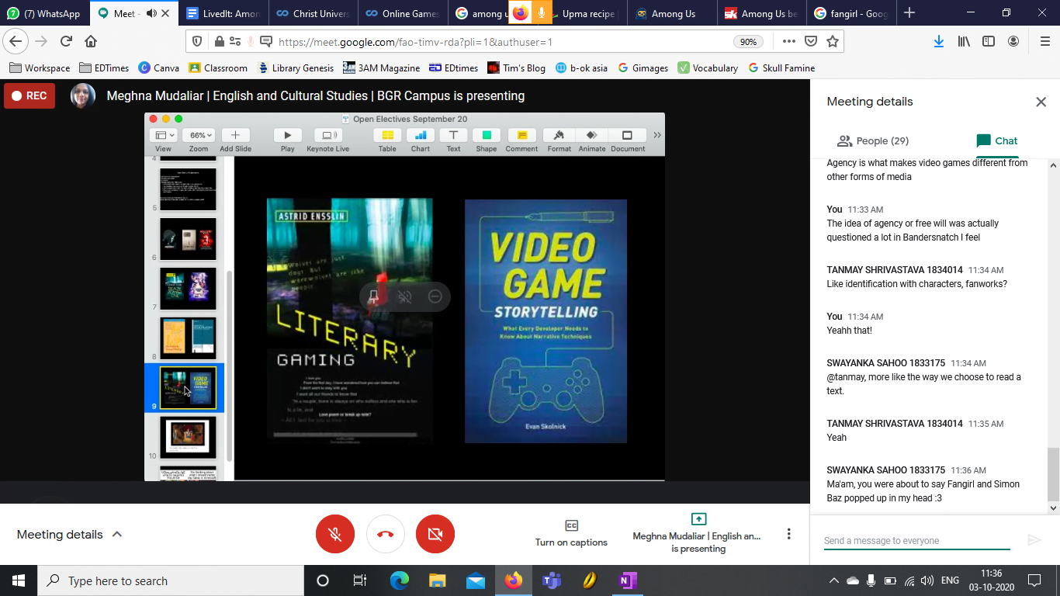
Task: Open the three-dot more options menu
Action: tap(788, 534)
